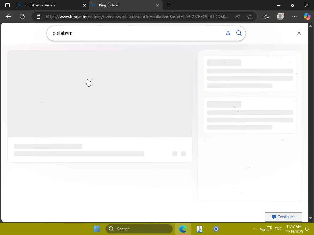
Task: Click the microphone voice search icon
Action: [228, 33]
